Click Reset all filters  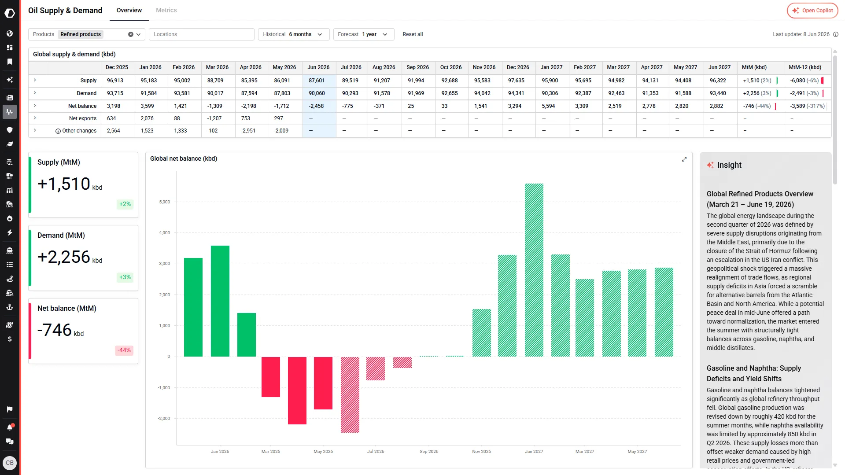(413, 34)
